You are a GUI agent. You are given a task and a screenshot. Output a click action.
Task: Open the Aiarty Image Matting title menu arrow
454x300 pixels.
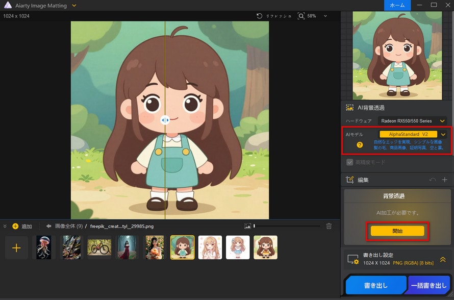74,5
